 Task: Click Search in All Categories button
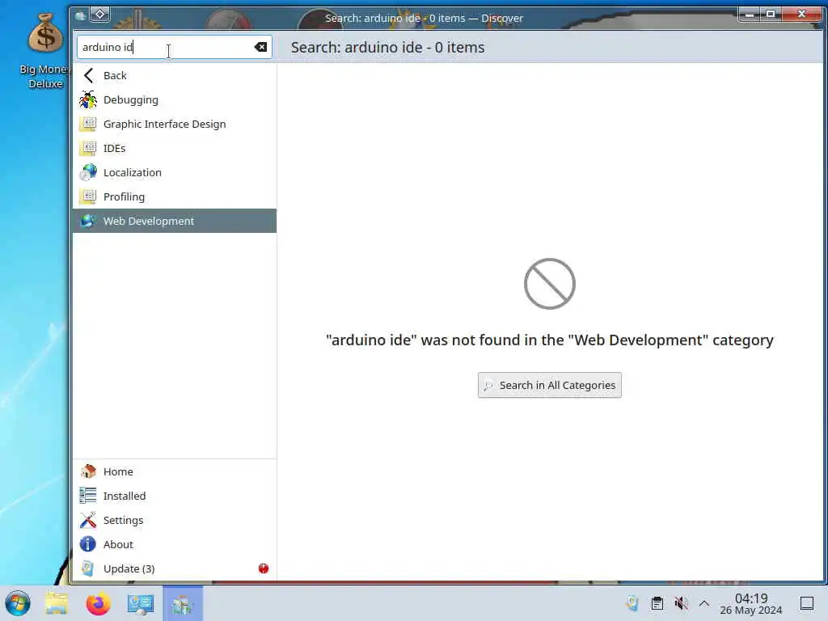[x=550, y=386]
